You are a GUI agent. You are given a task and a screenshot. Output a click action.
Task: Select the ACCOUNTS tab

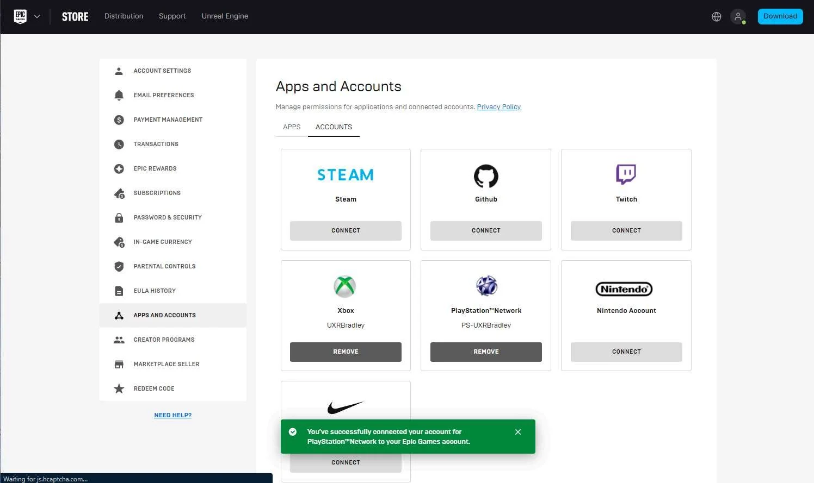click(x=334, y=127)
